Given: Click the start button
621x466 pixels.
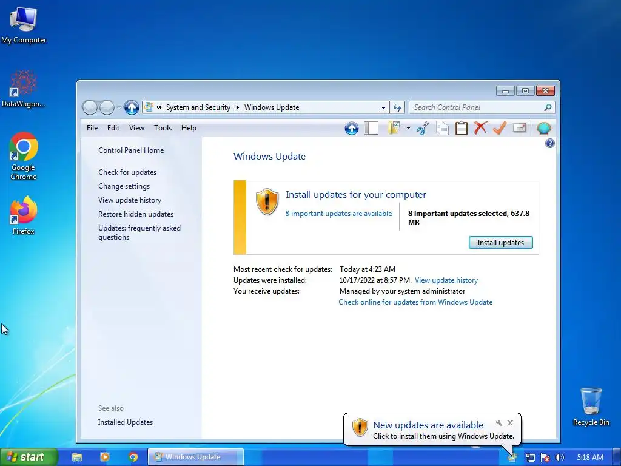Looking at the screenshot, I should coord(29,457).
